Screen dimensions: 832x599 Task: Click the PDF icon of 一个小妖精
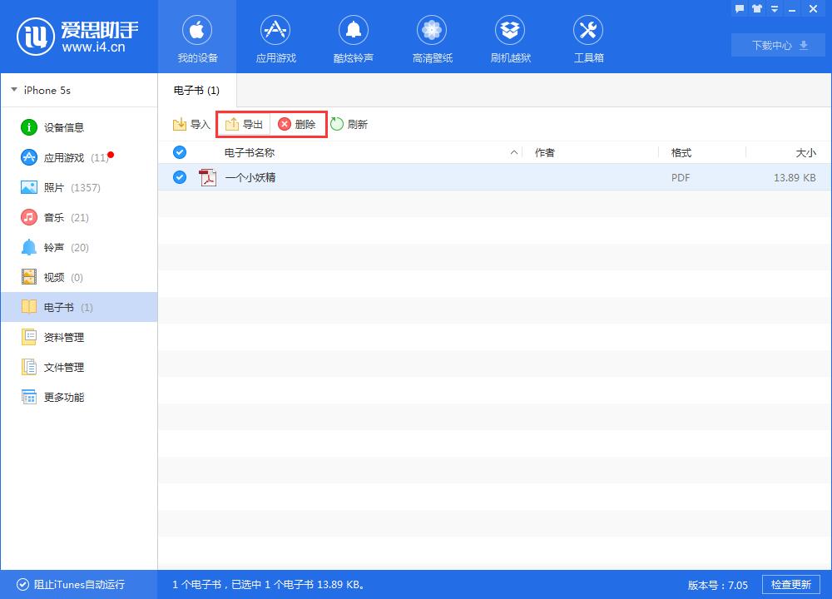pos(207,177)
